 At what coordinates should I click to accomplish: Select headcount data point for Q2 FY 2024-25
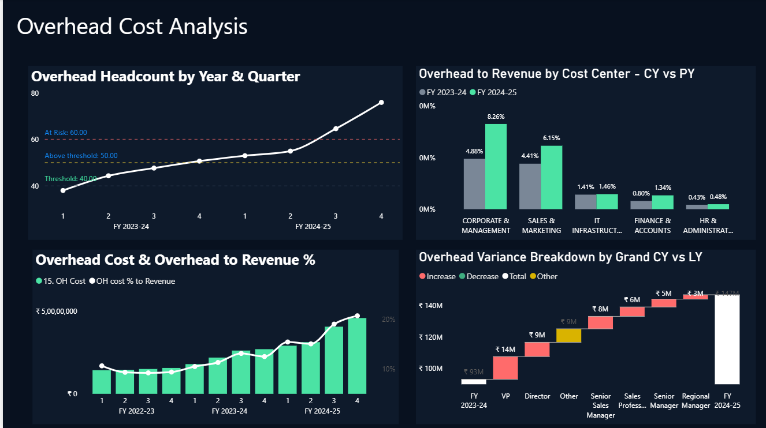[x=290, y=151]
